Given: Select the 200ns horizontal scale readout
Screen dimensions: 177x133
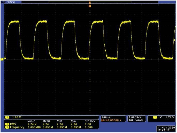Looking at the screenshot, I should pyautogui.click(x=106, y=117).
